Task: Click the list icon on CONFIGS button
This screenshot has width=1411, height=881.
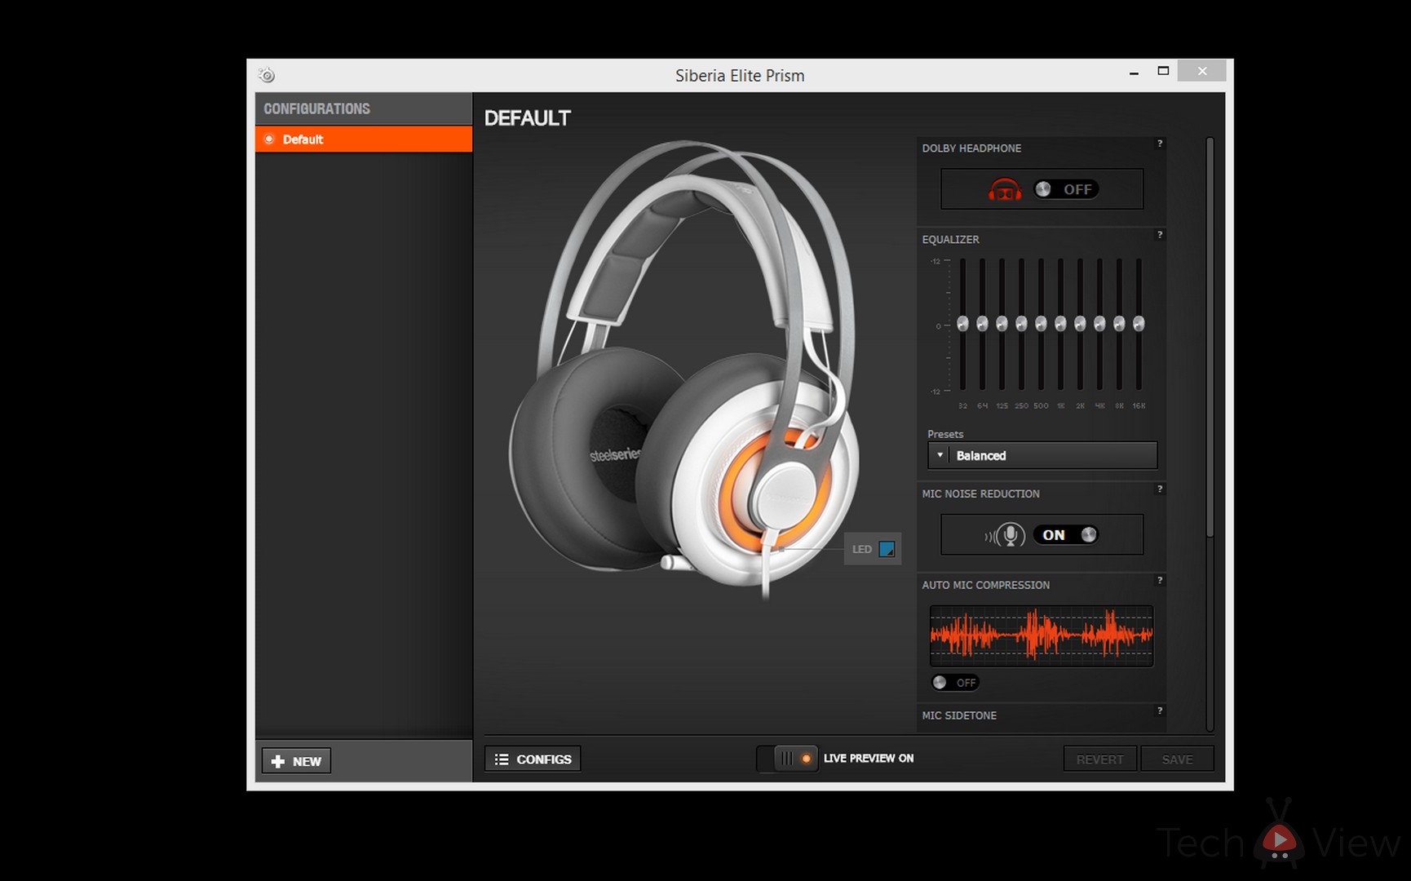Action: point(502,759)
